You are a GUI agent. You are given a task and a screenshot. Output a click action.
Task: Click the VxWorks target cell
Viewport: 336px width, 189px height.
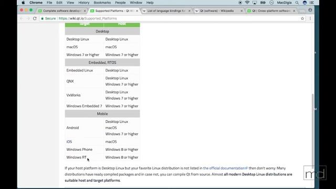click(x=85, y=95)
